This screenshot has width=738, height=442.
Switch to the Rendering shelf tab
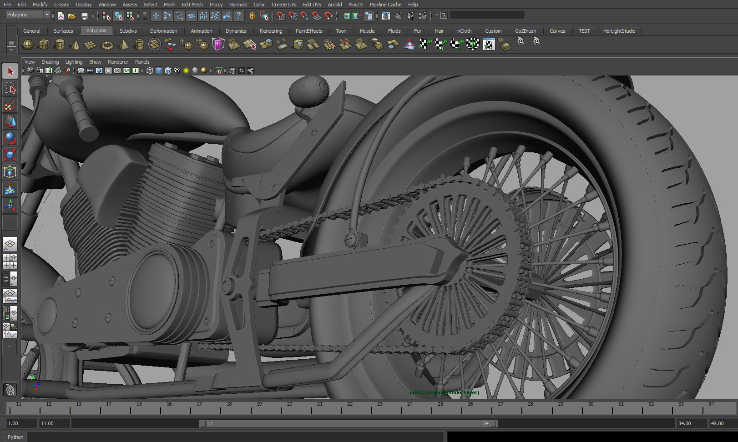point(271,31)
